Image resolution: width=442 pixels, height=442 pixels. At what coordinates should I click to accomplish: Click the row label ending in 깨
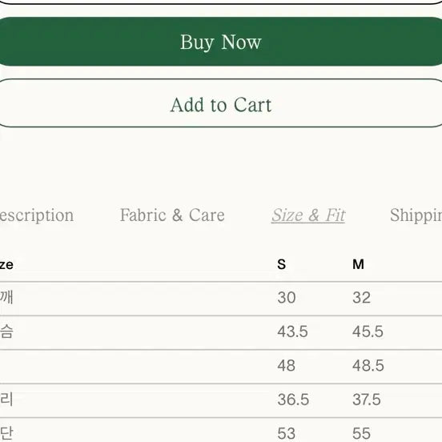(6, 297)
